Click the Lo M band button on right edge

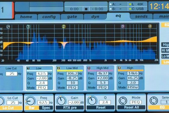point(165,56)
